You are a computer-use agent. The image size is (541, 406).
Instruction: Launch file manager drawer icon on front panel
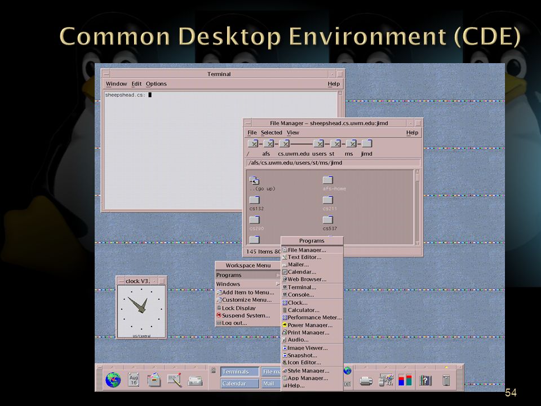pos(154,379)
